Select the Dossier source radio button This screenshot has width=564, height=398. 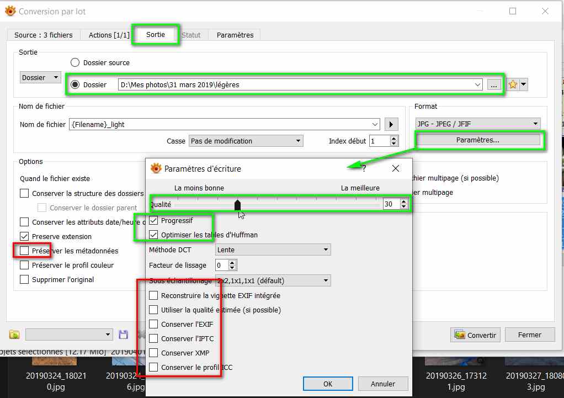pyautogui.click(x=75, y=62)
